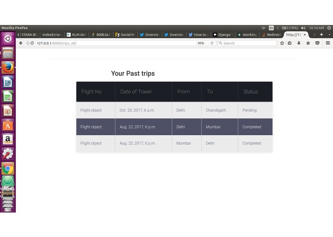Click the Chandigarh destination cell

[x=219, y=110]
